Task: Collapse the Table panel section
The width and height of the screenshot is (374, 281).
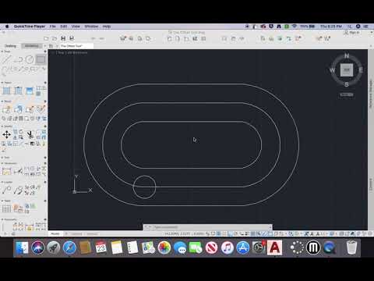Action: (2, 201)
